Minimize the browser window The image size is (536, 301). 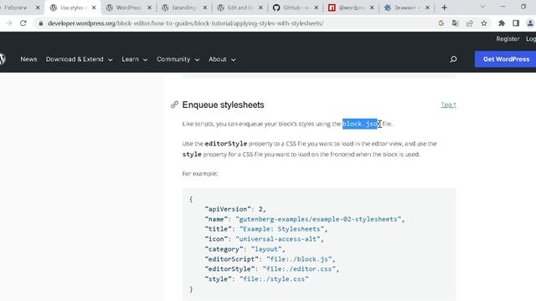(x=502, y=7)
